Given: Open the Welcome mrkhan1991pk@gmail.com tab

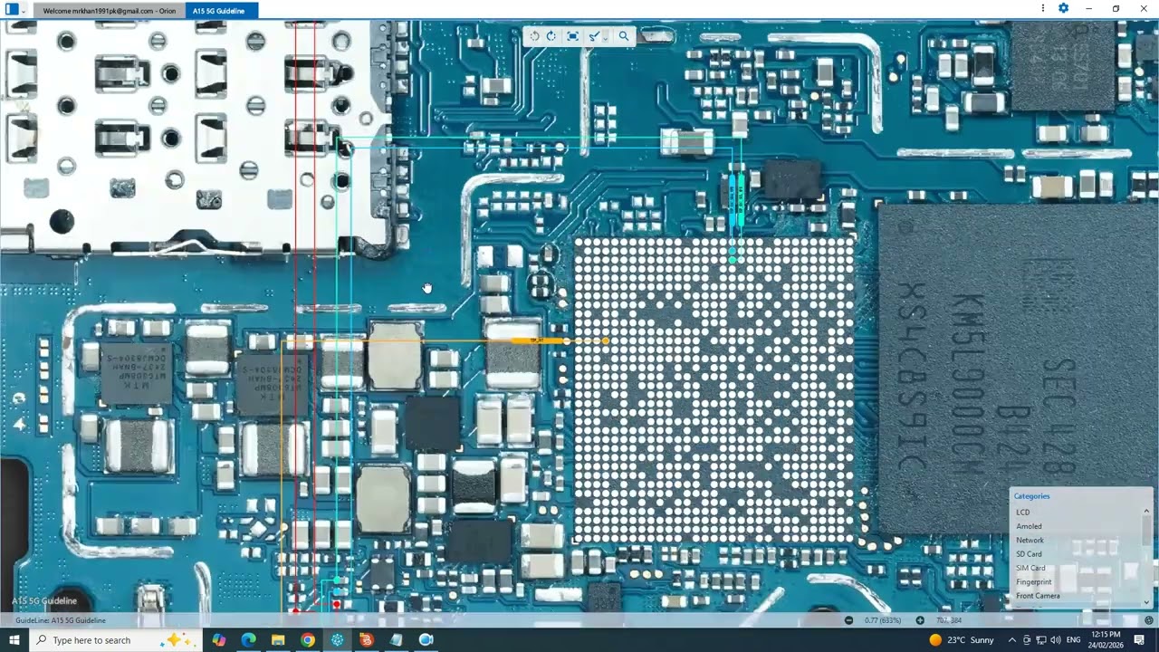Looking at the screenshot, I should point(109,10).
